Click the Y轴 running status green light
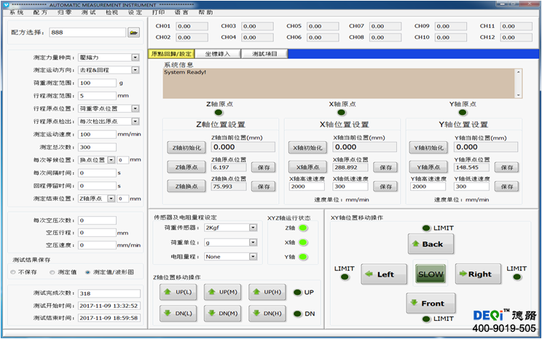The image size is (542, 339). pyautogui.click(x=303, y=257)
